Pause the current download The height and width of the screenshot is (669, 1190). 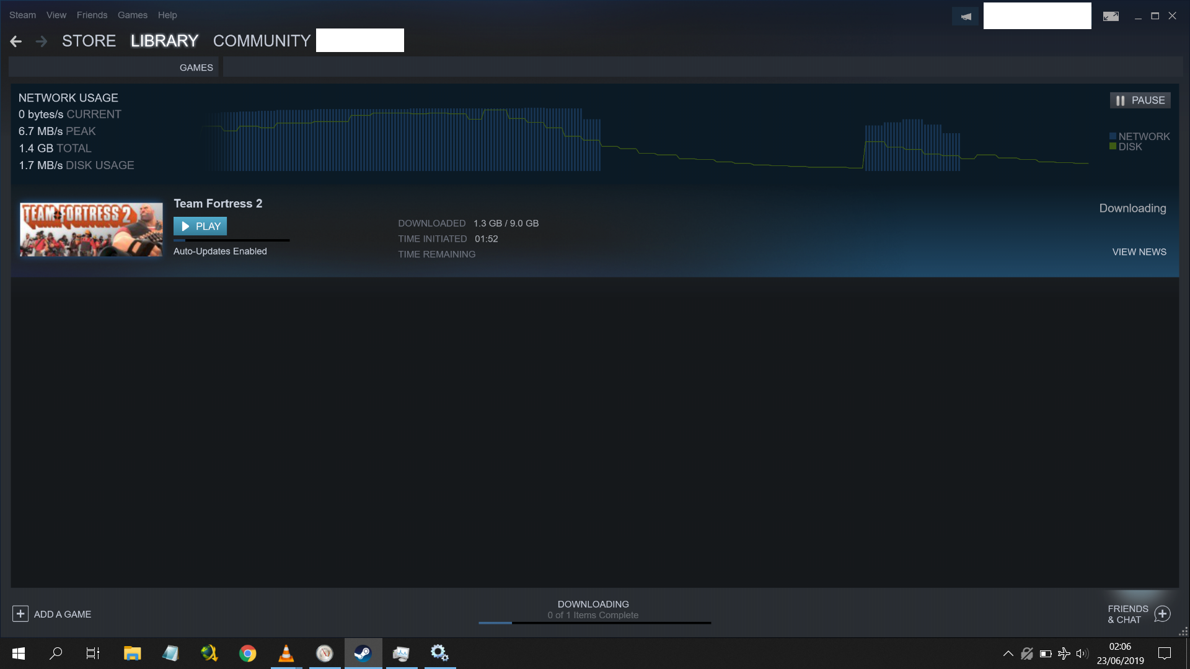(1140, 100)
